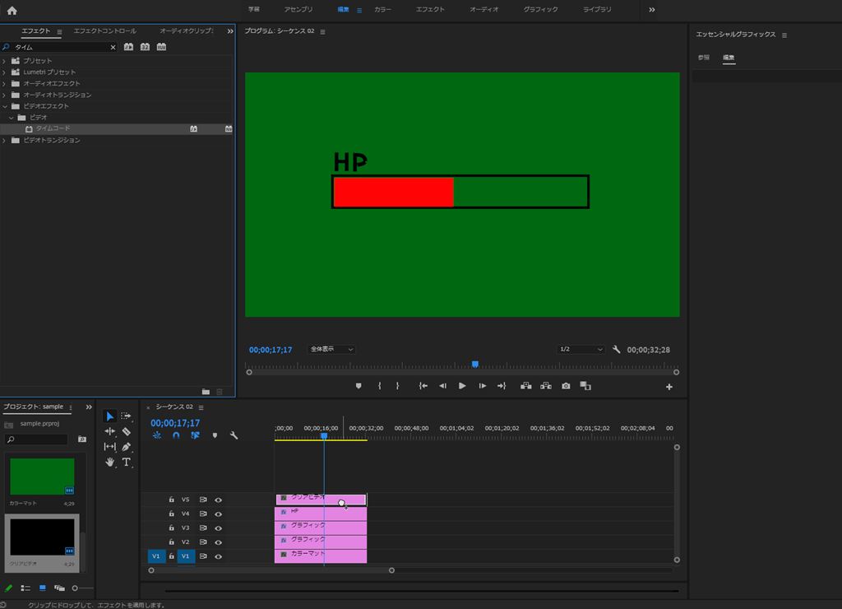Choose the Type (T) tool
The width and height of the screenshot is (842, 609).
click(126, 463)
